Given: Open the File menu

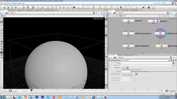Looking at the screenshot, I should tap(2, 3).
